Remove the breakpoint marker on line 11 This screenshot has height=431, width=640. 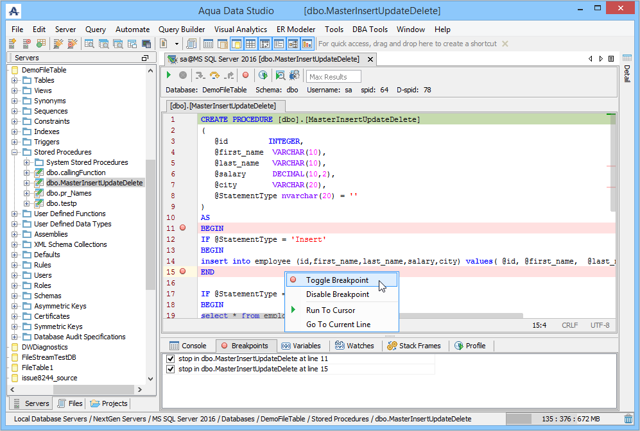coord(183,228)
